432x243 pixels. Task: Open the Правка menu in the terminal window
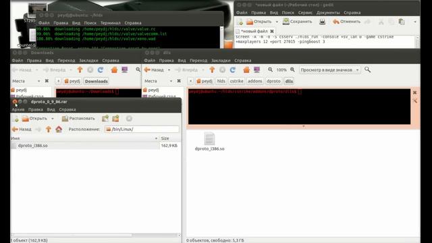(61, 23)
